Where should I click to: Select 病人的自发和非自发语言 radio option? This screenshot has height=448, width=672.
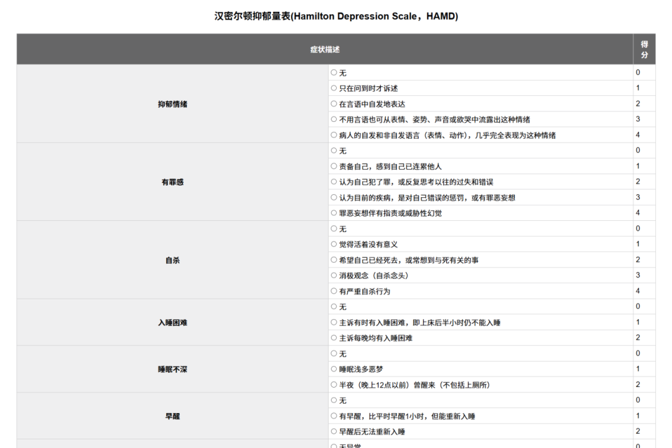tap(334, 135)
